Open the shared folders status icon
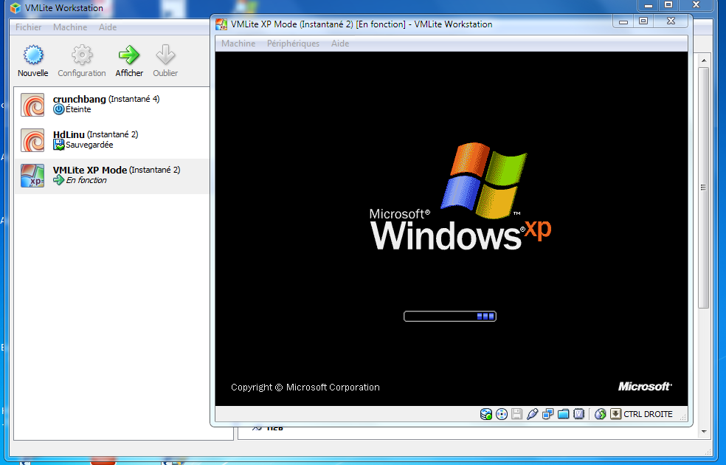 (x=564, y=414)
